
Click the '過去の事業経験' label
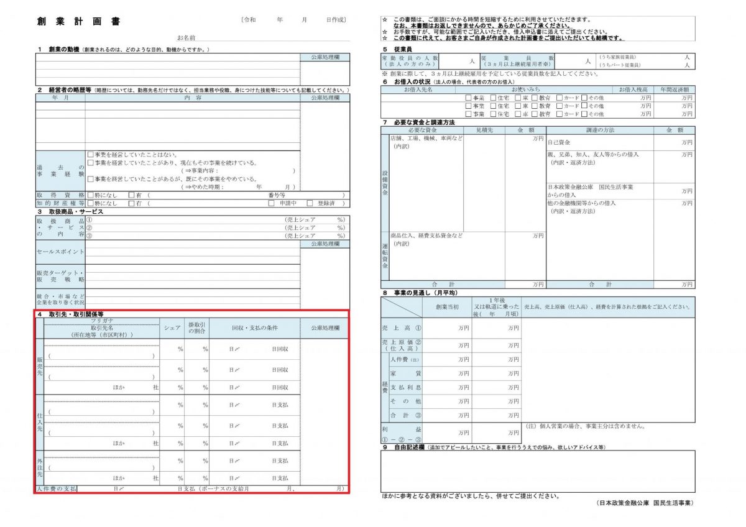(60, 171)
